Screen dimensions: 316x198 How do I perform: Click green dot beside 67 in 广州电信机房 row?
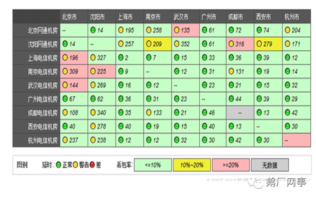point(65,99)
